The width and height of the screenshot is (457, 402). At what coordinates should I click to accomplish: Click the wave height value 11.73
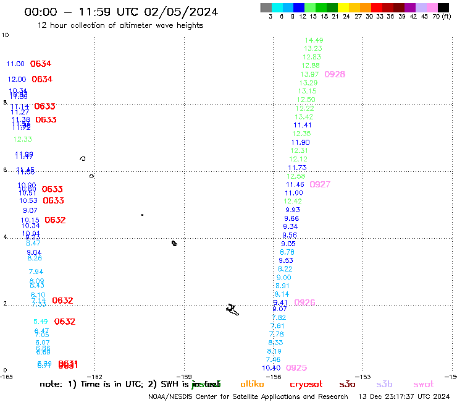tap(297, 168)
